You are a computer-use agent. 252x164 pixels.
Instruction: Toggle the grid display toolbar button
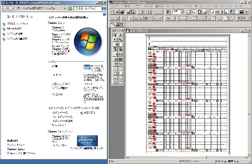click(188, 12)
